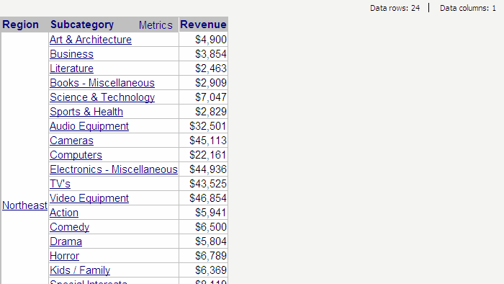Screen dimensions: 504x284
Task: Select the $5,941 revenue cell
Action: (203, 213)
